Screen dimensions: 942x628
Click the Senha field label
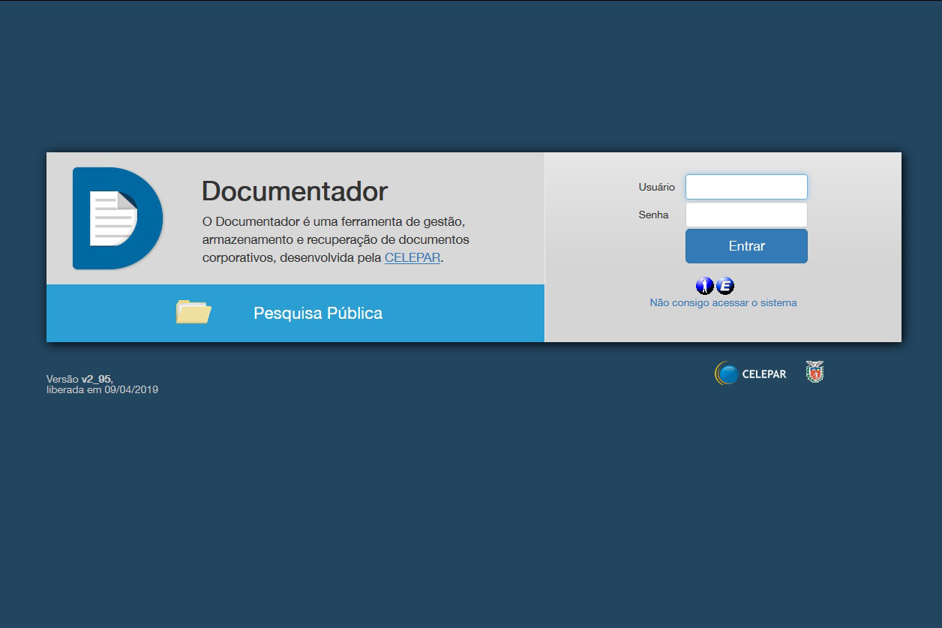point(653,215)
